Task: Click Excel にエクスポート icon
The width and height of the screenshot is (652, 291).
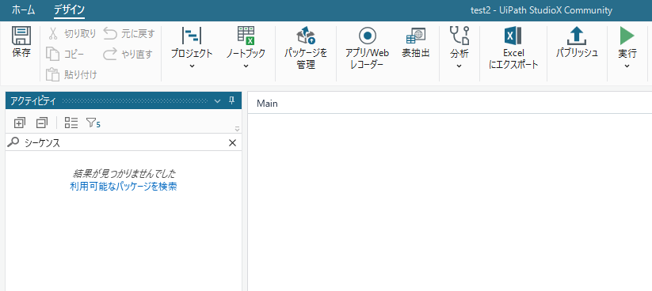Action: 513,36
